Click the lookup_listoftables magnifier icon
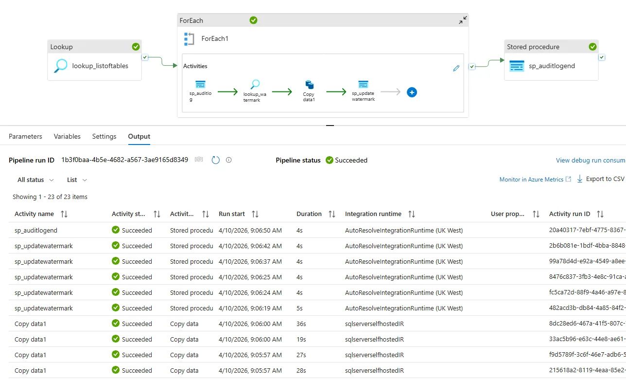 (x=61, y=66)
